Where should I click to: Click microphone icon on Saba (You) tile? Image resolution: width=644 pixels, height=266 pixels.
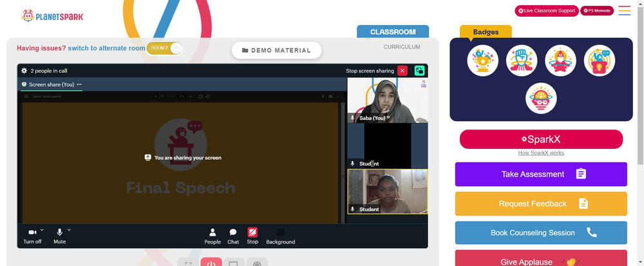[x=352, y=118]
